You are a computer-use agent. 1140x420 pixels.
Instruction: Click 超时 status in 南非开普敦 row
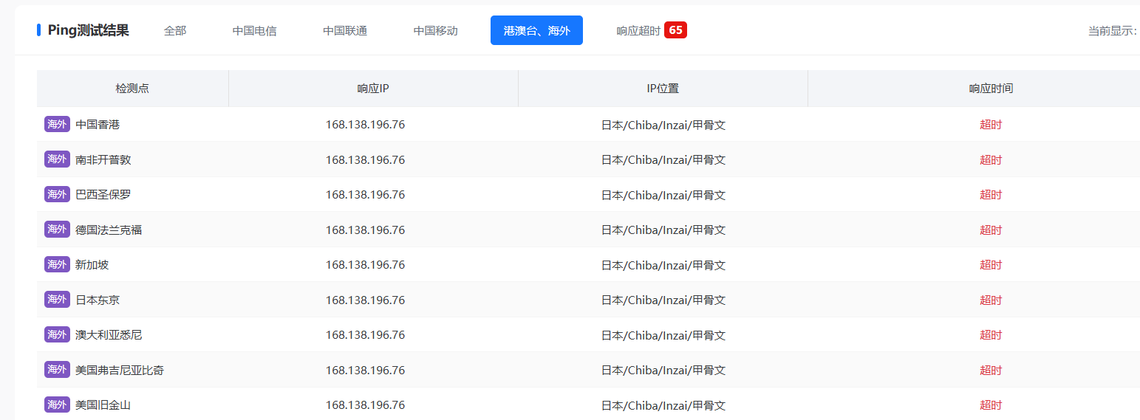[991, 159]
